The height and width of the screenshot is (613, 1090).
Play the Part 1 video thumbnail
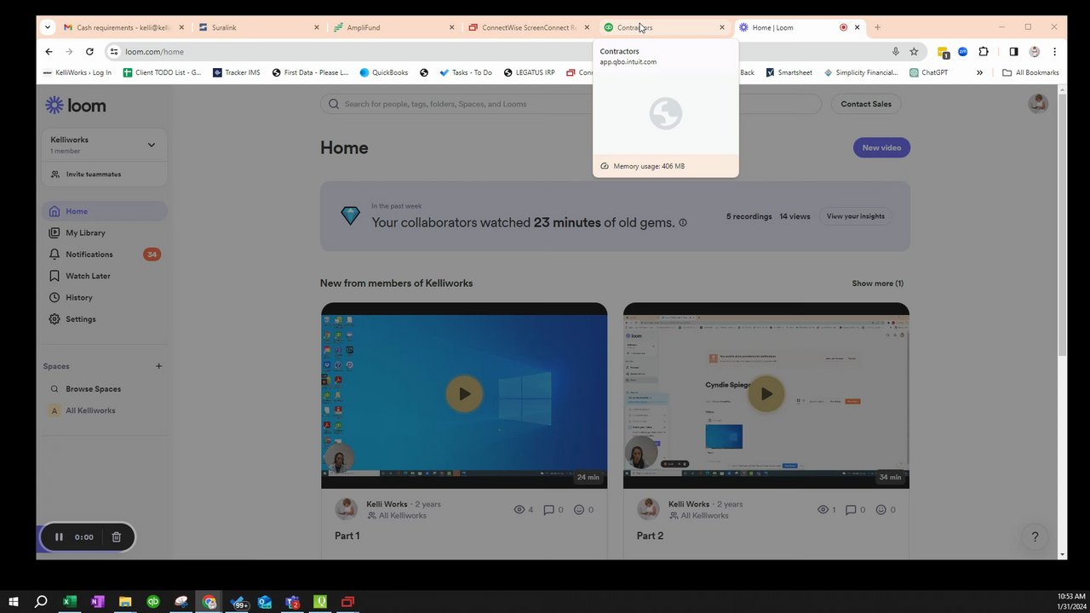tap(464, 393)
